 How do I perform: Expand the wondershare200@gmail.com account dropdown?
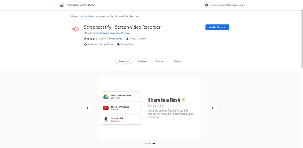point(227,5)
